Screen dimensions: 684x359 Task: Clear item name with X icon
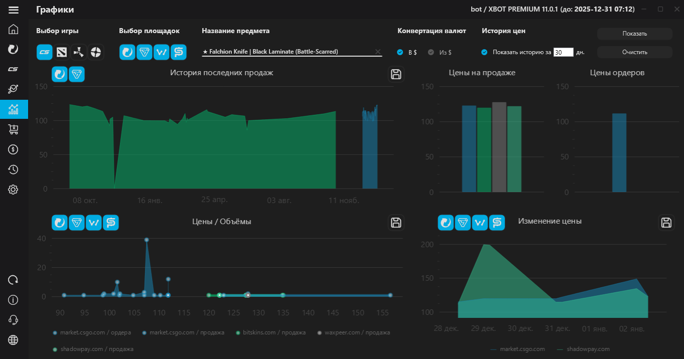pyautogui.click(x=378, y=52)
